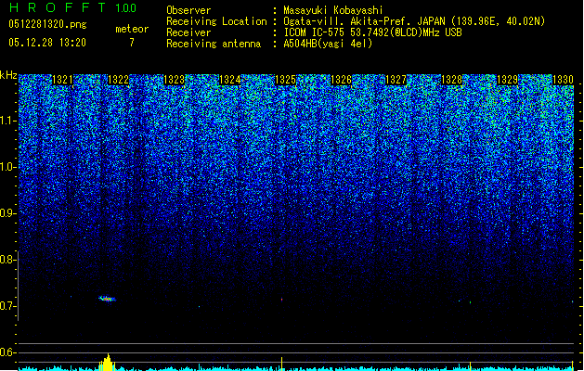This screenshot has width=584, height=371.
Task: Click the 0.6 kHz axis label
Action: point(8,352)
